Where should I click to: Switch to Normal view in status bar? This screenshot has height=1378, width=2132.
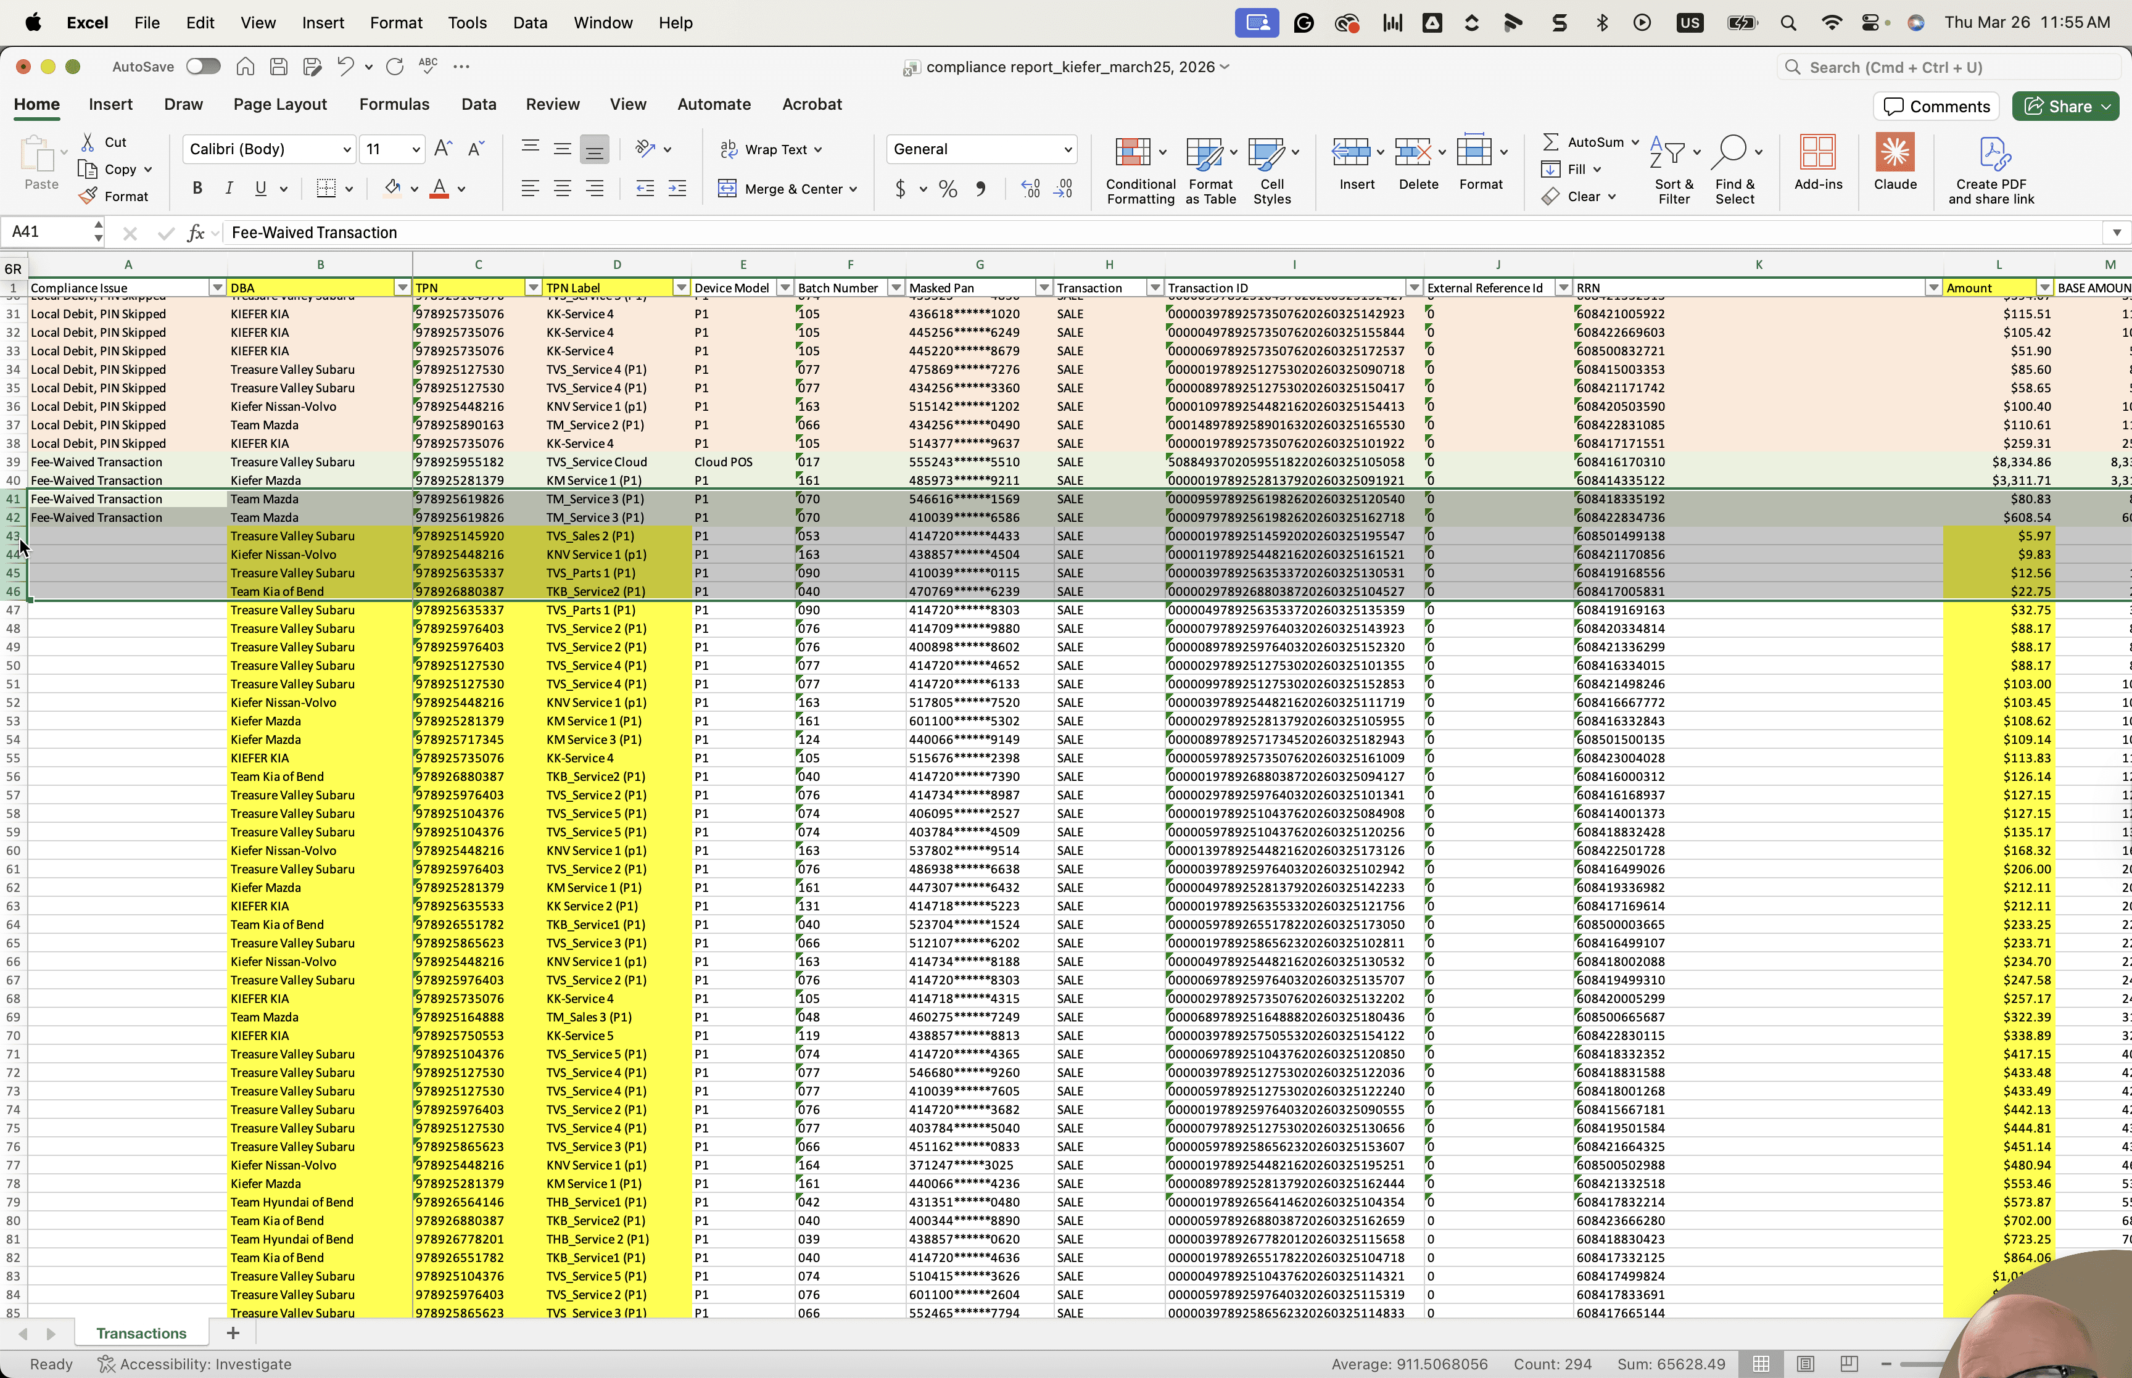point(1761,1364)
